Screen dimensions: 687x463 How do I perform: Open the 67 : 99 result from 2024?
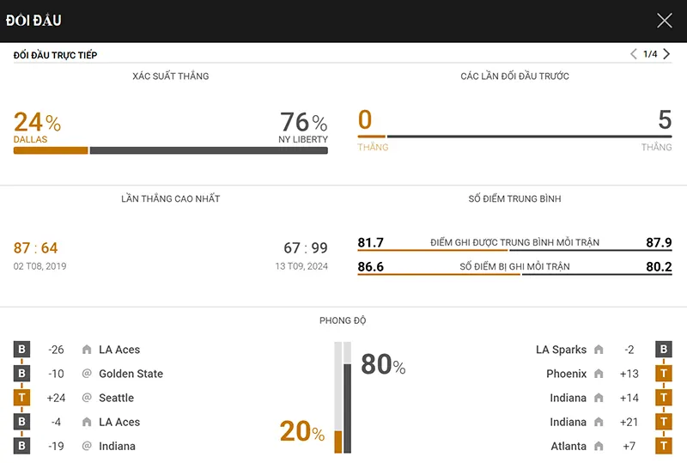(x=306, y=247)
